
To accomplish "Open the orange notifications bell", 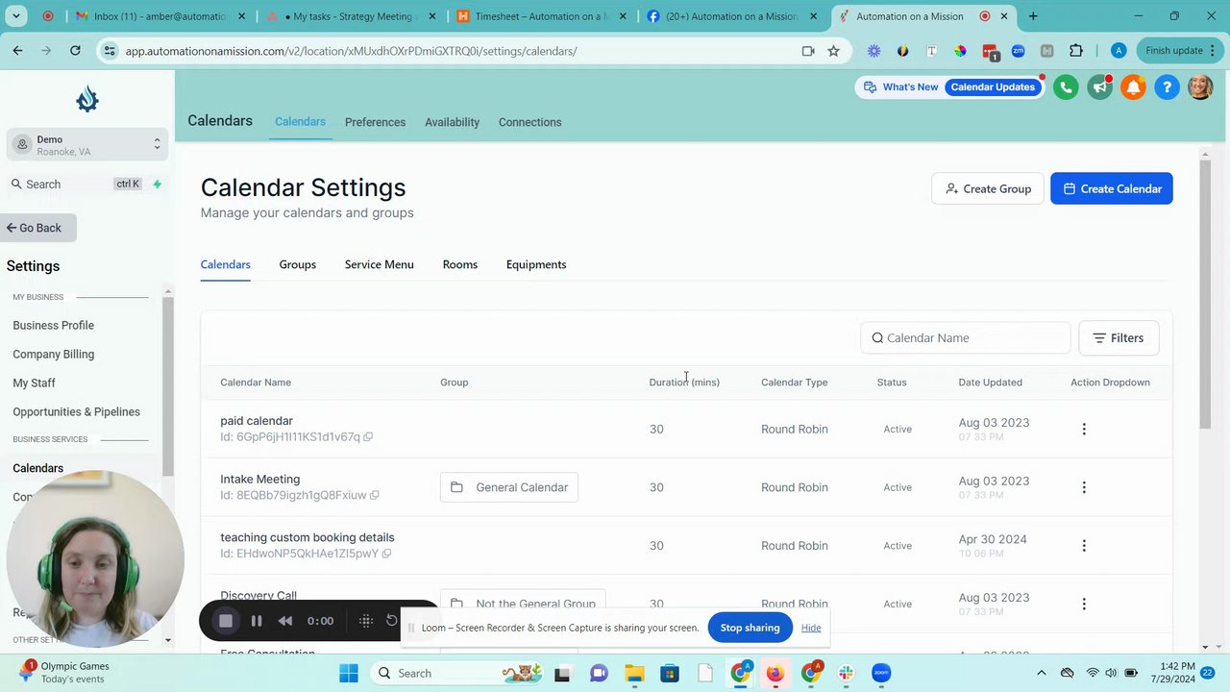I will tap(1133, 87).
